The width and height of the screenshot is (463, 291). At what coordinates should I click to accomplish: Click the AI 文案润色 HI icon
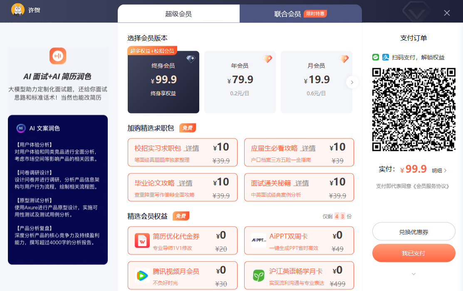click(x=21, y=128)
